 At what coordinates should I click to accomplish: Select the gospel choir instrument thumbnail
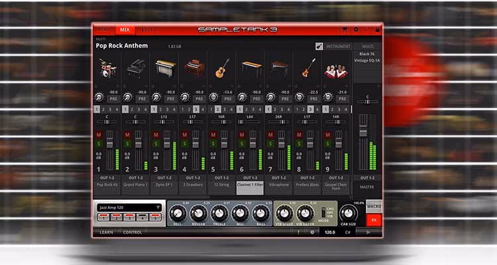pyautogui.click(x=336, y=70)
